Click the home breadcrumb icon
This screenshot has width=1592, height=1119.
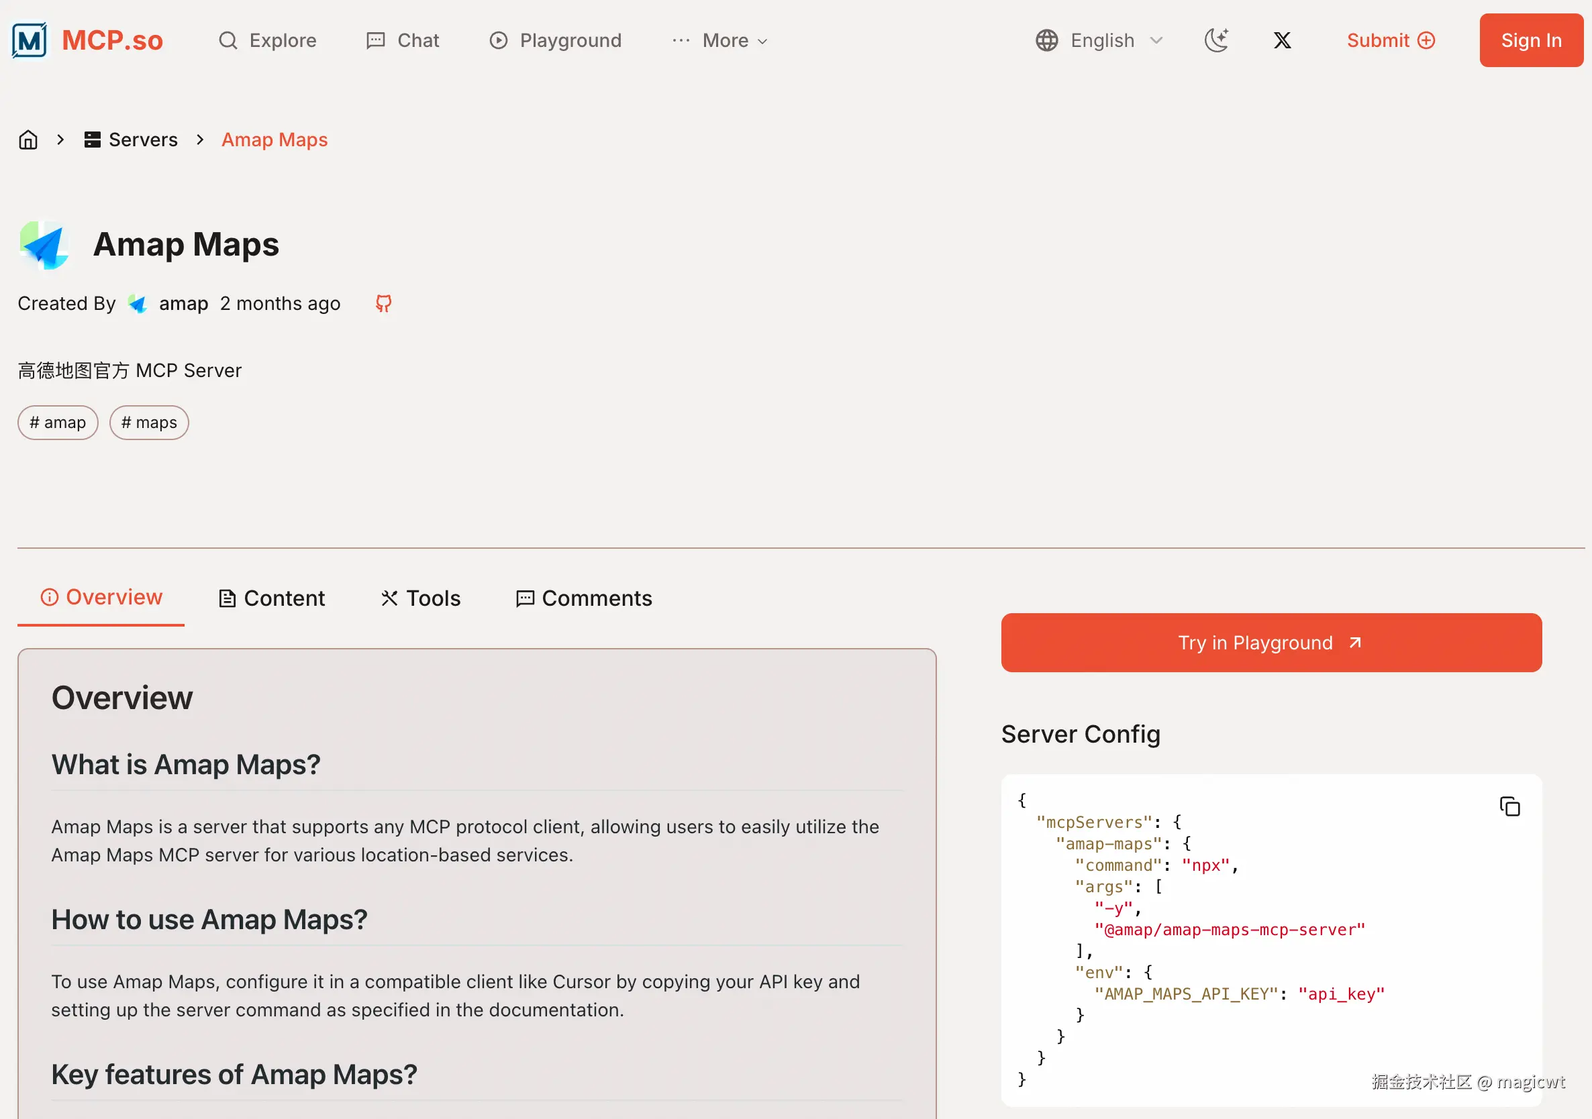click(28, 140)
